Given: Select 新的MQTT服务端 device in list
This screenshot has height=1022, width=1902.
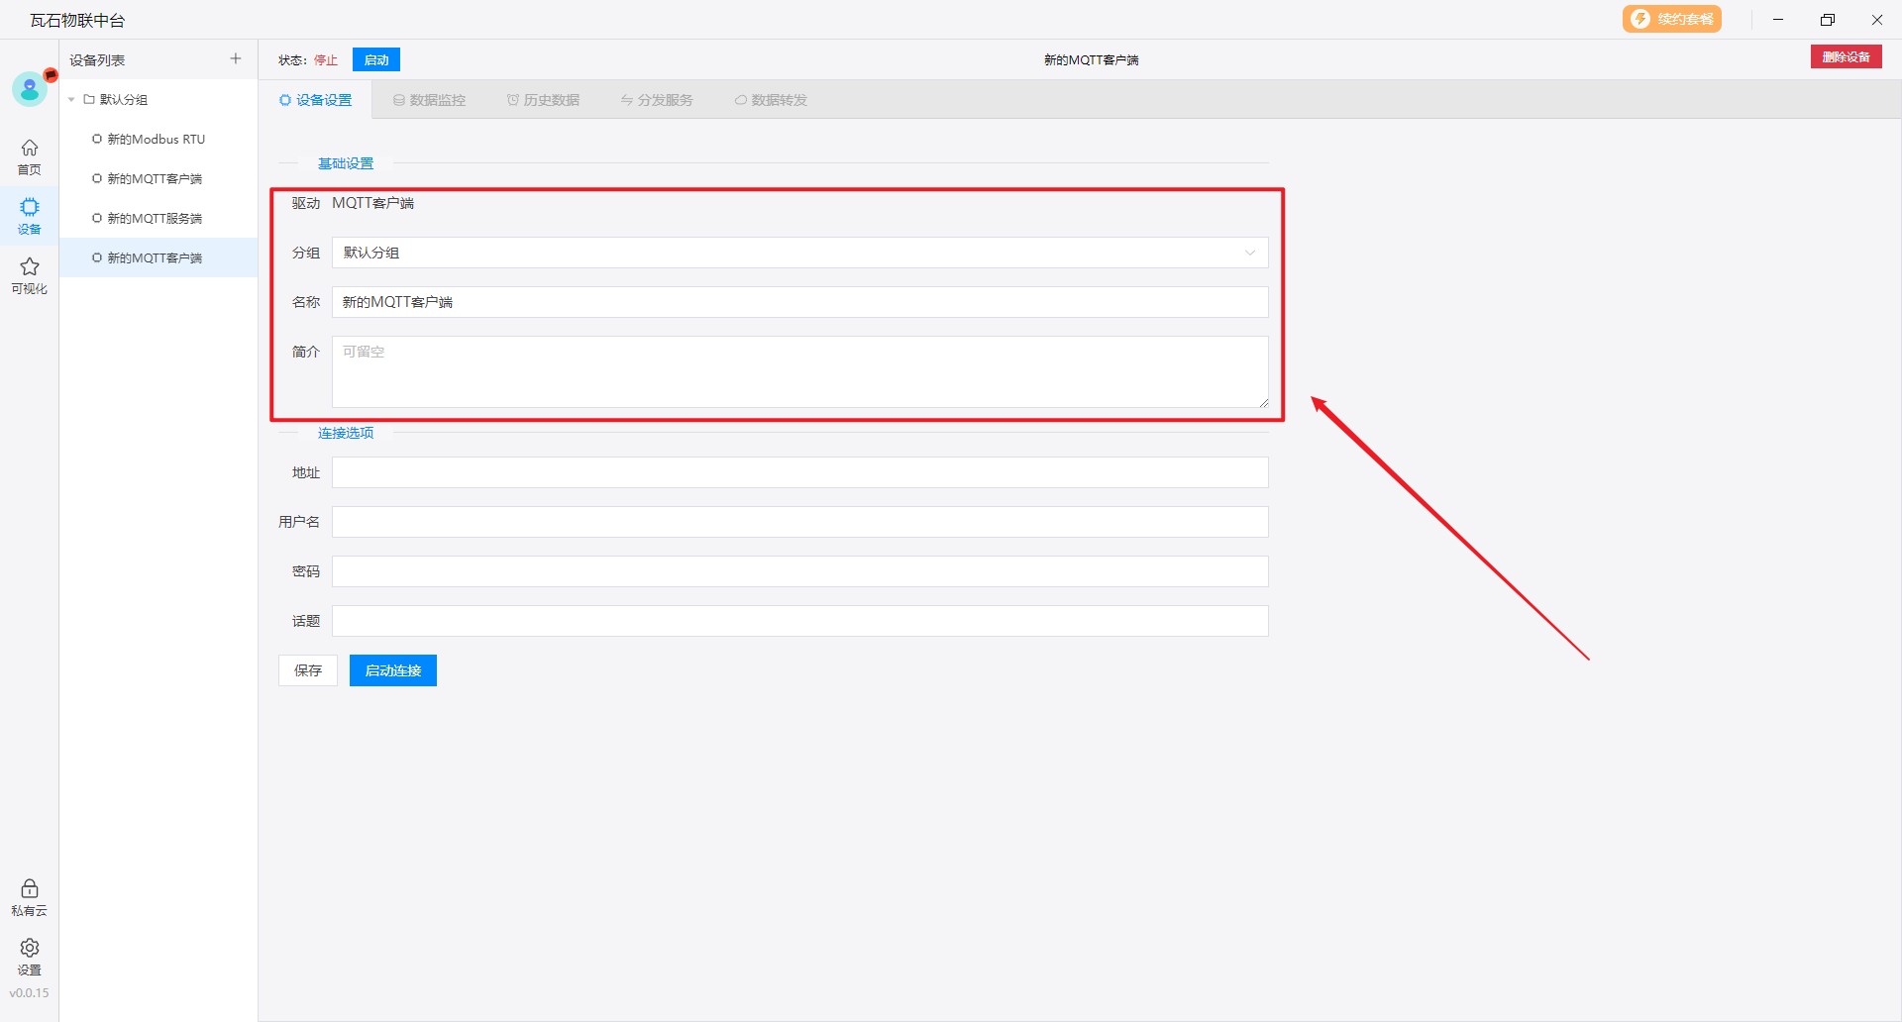Looking at the screenshot, I should click(155, 219).
